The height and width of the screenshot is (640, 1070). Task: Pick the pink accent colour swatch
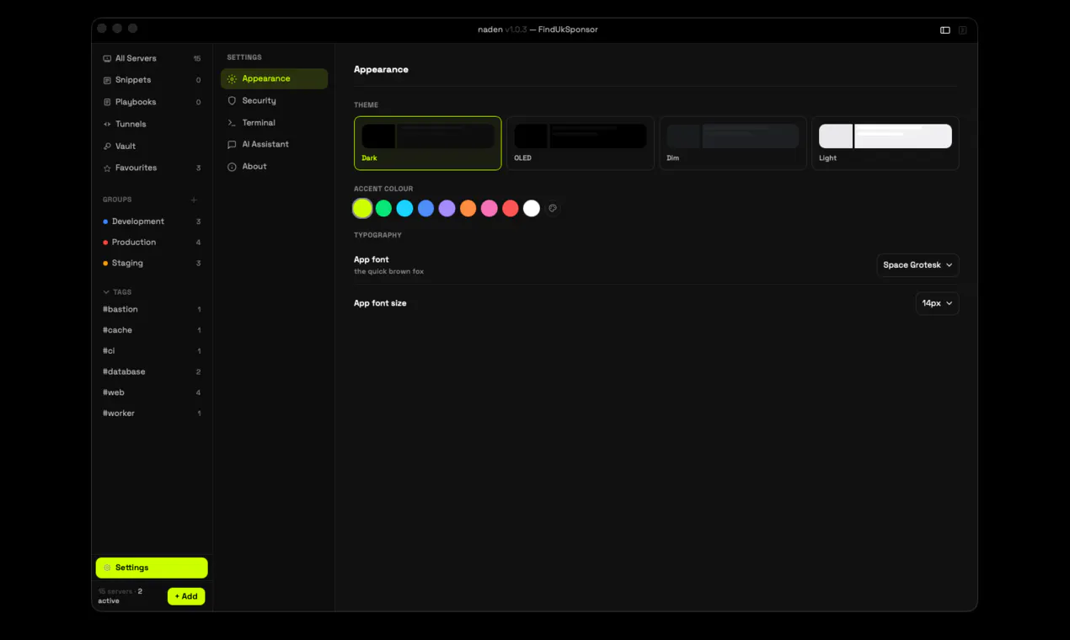coord(489,208)
